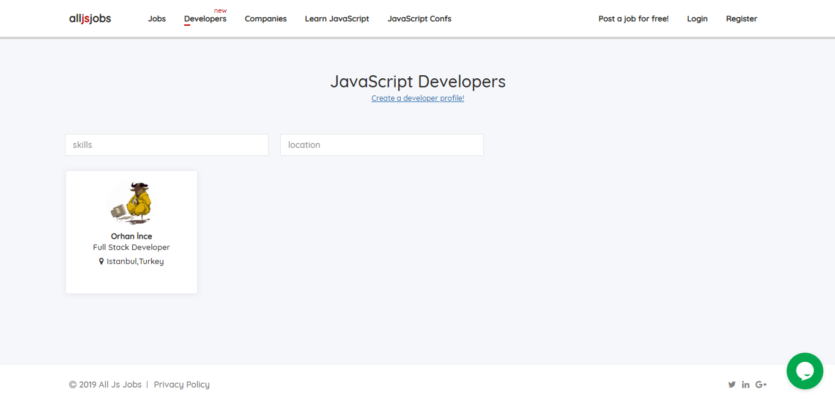
Task: Select the Developers navigation item
Action: (x=205, y=18)
